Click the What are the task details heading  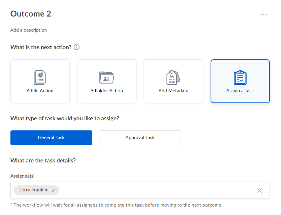click(45, 160)
